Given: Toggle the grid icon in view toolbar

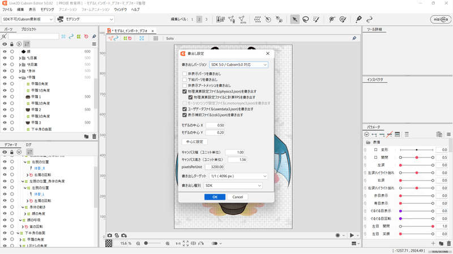Looking at the screenshot, I should [155, 38].
